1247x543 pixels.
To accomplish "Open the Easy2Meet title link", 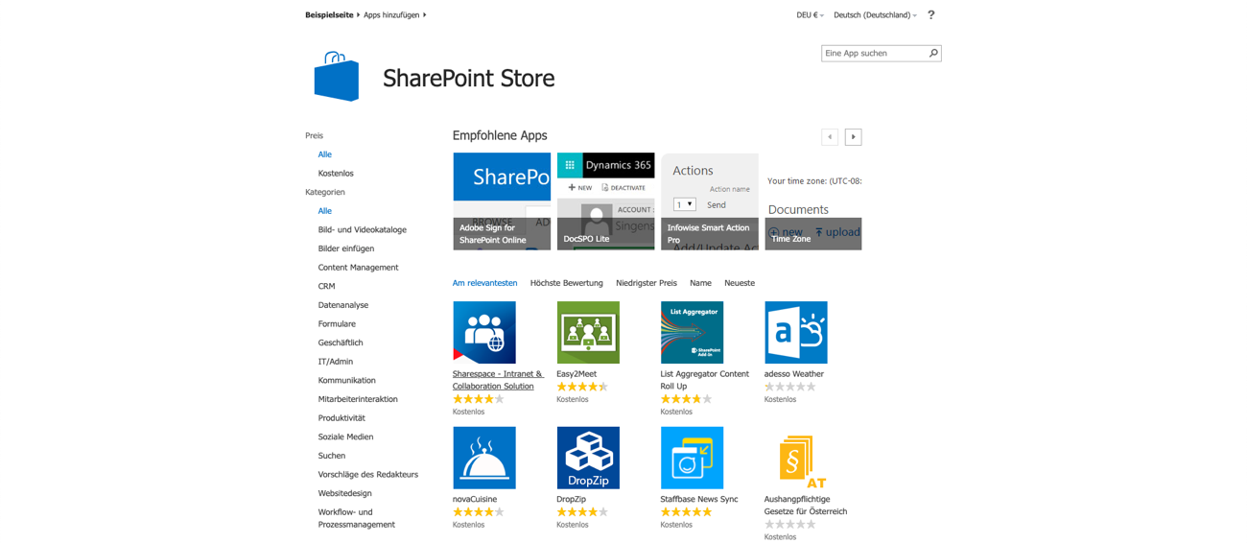I will point(576,374).
